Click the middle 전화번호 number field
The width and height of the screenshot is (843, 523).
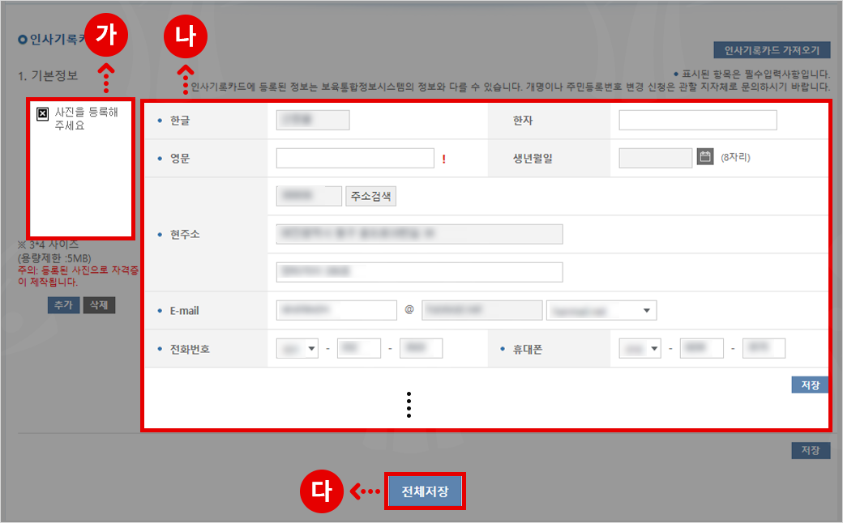click(x=358, y=349)
